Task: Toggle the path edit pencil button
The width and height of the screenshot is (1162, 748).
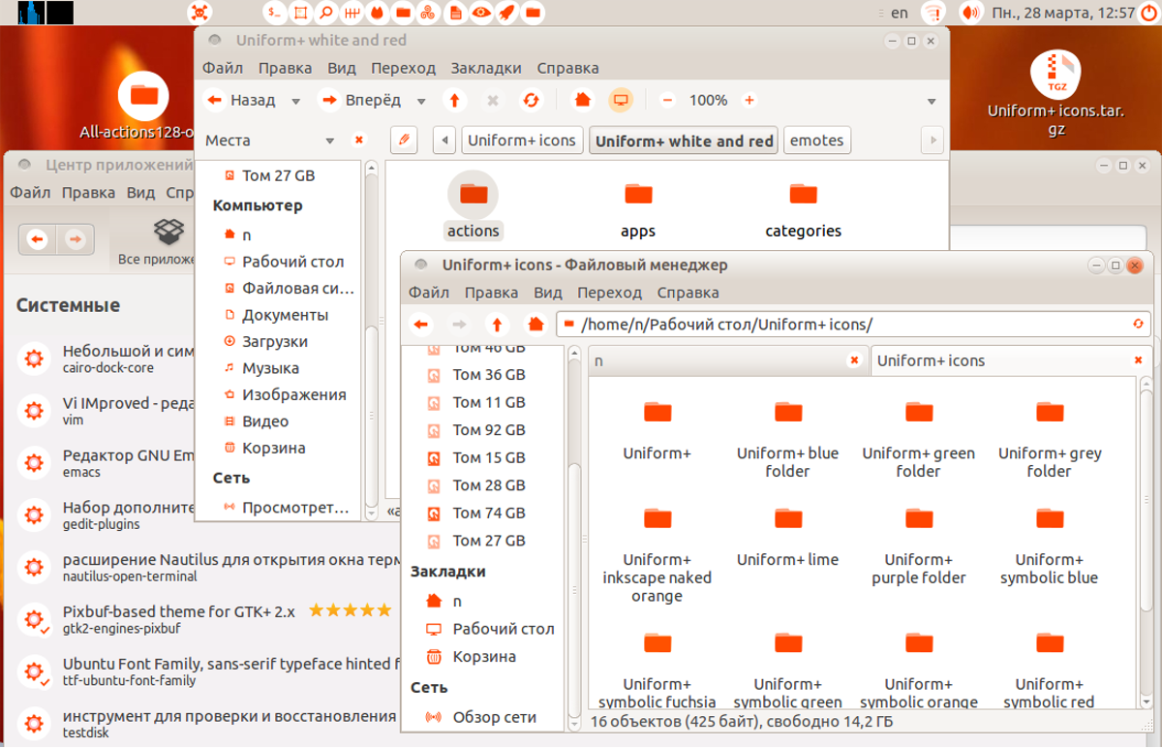Action: [404, 140]
